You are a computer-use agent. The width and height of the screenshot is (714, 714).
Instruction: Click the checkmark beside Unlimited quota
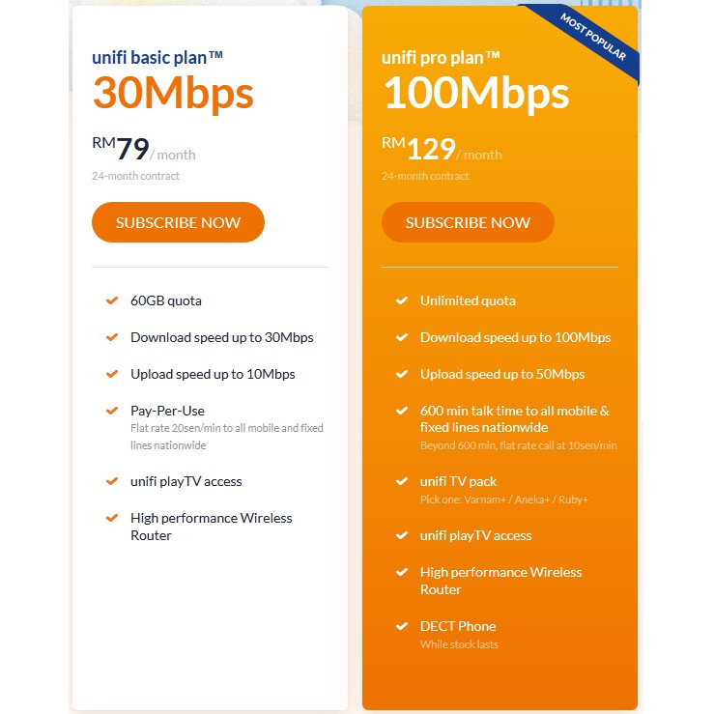point(402,300)
